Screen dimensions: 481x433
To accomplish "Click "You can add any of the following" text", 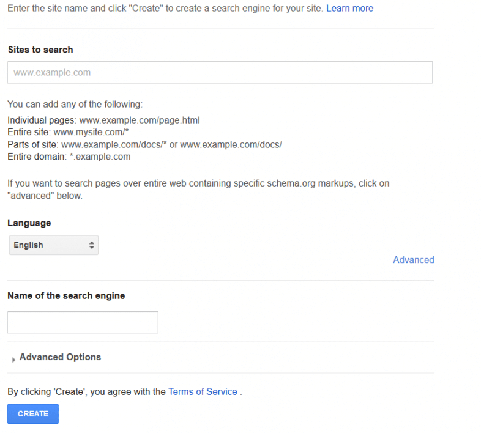I will pos(75,105).
